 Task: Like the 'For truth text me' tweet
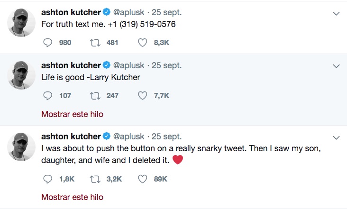coord(143,43)
